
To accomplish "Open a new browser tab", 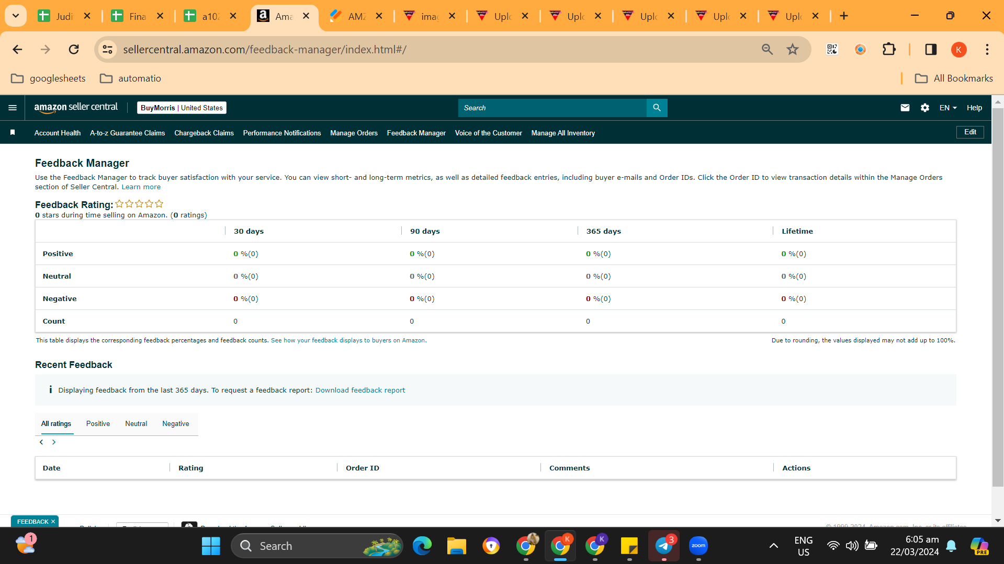I will point(843,16).
